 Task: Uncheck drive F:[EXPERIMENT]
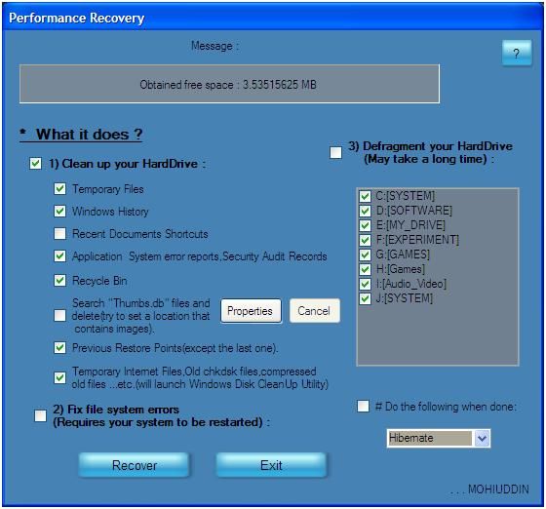coord(365,240)
